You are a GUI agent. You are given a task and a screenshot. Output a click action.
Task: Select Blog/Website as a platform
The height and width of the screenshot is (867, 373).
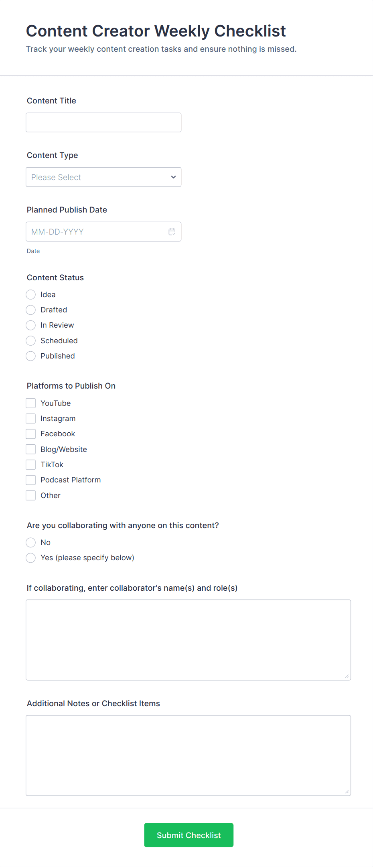click(x=31, y=450)
